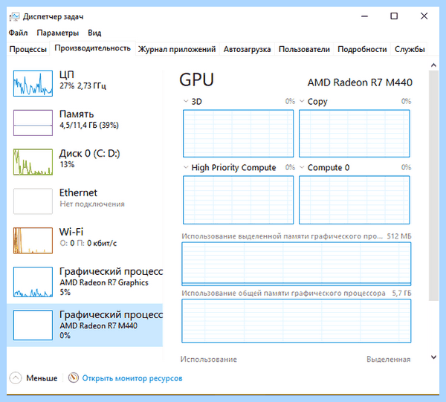Image resolution: width=446 pixels, height=402 pixels.
Task: Switch to the Подробности tab
Action: [x=362, y=49]
